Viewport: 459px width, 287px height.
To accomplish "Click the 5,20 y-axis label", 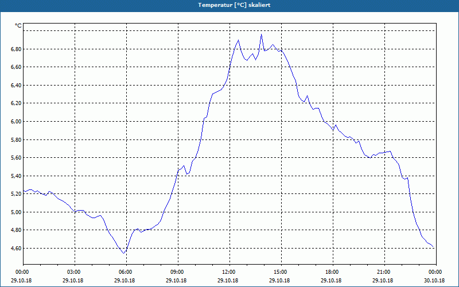I will pyautogui.click(x=16, y=194).
